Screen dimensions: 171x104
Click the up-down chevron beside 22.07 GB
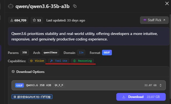pyautogui.click(x=161, y=85)
